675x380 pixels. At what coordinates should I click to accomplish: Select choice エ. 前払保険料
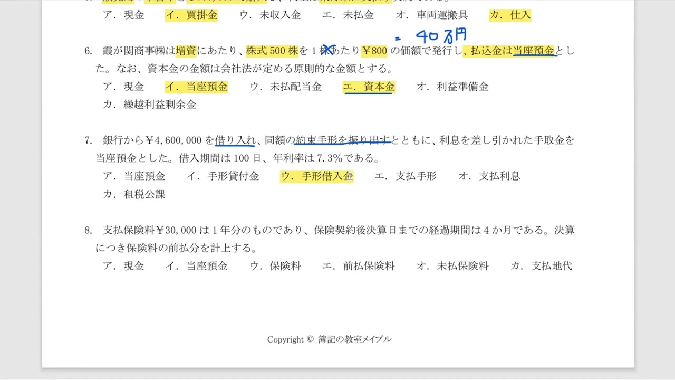click(x=359, y=266)
